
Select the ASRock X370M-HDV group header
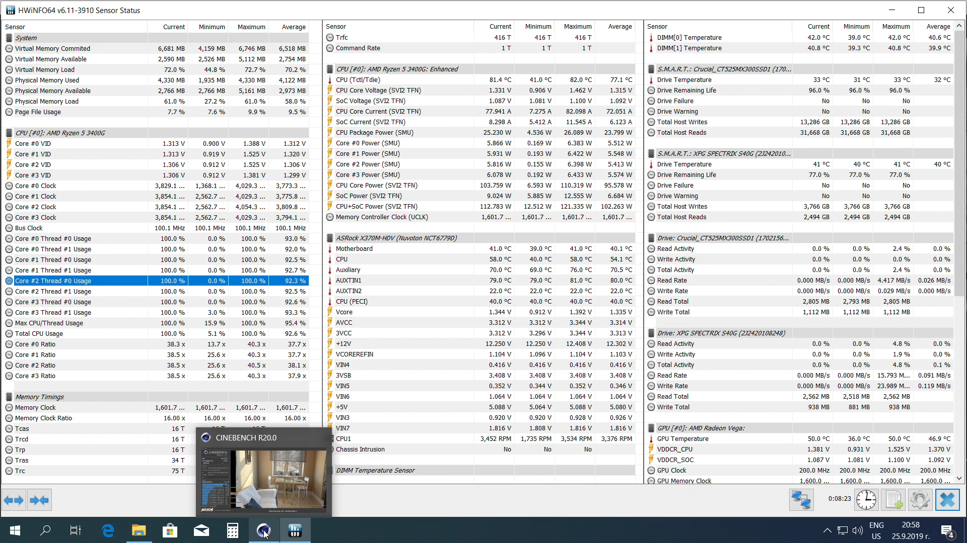coord(480,238)
